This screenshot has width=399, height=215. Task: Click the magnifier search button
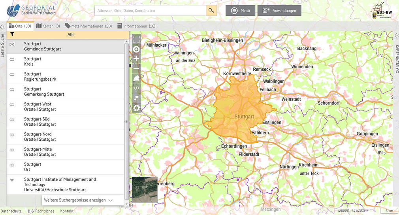(211, 11)
